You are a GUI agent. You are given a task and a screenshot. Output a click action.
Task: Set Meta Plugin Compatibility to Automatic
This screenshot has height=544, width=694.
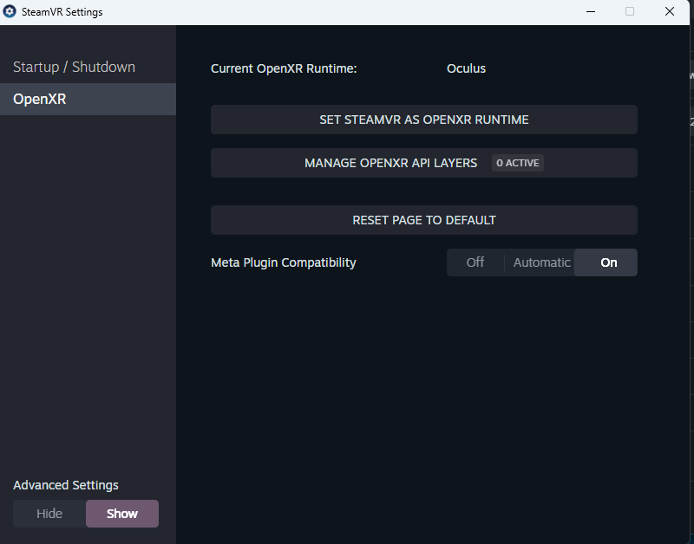(541, 262)
